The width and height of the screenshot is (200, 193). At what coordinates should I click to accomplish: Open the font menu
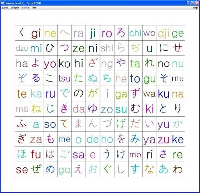coord(34,8)
